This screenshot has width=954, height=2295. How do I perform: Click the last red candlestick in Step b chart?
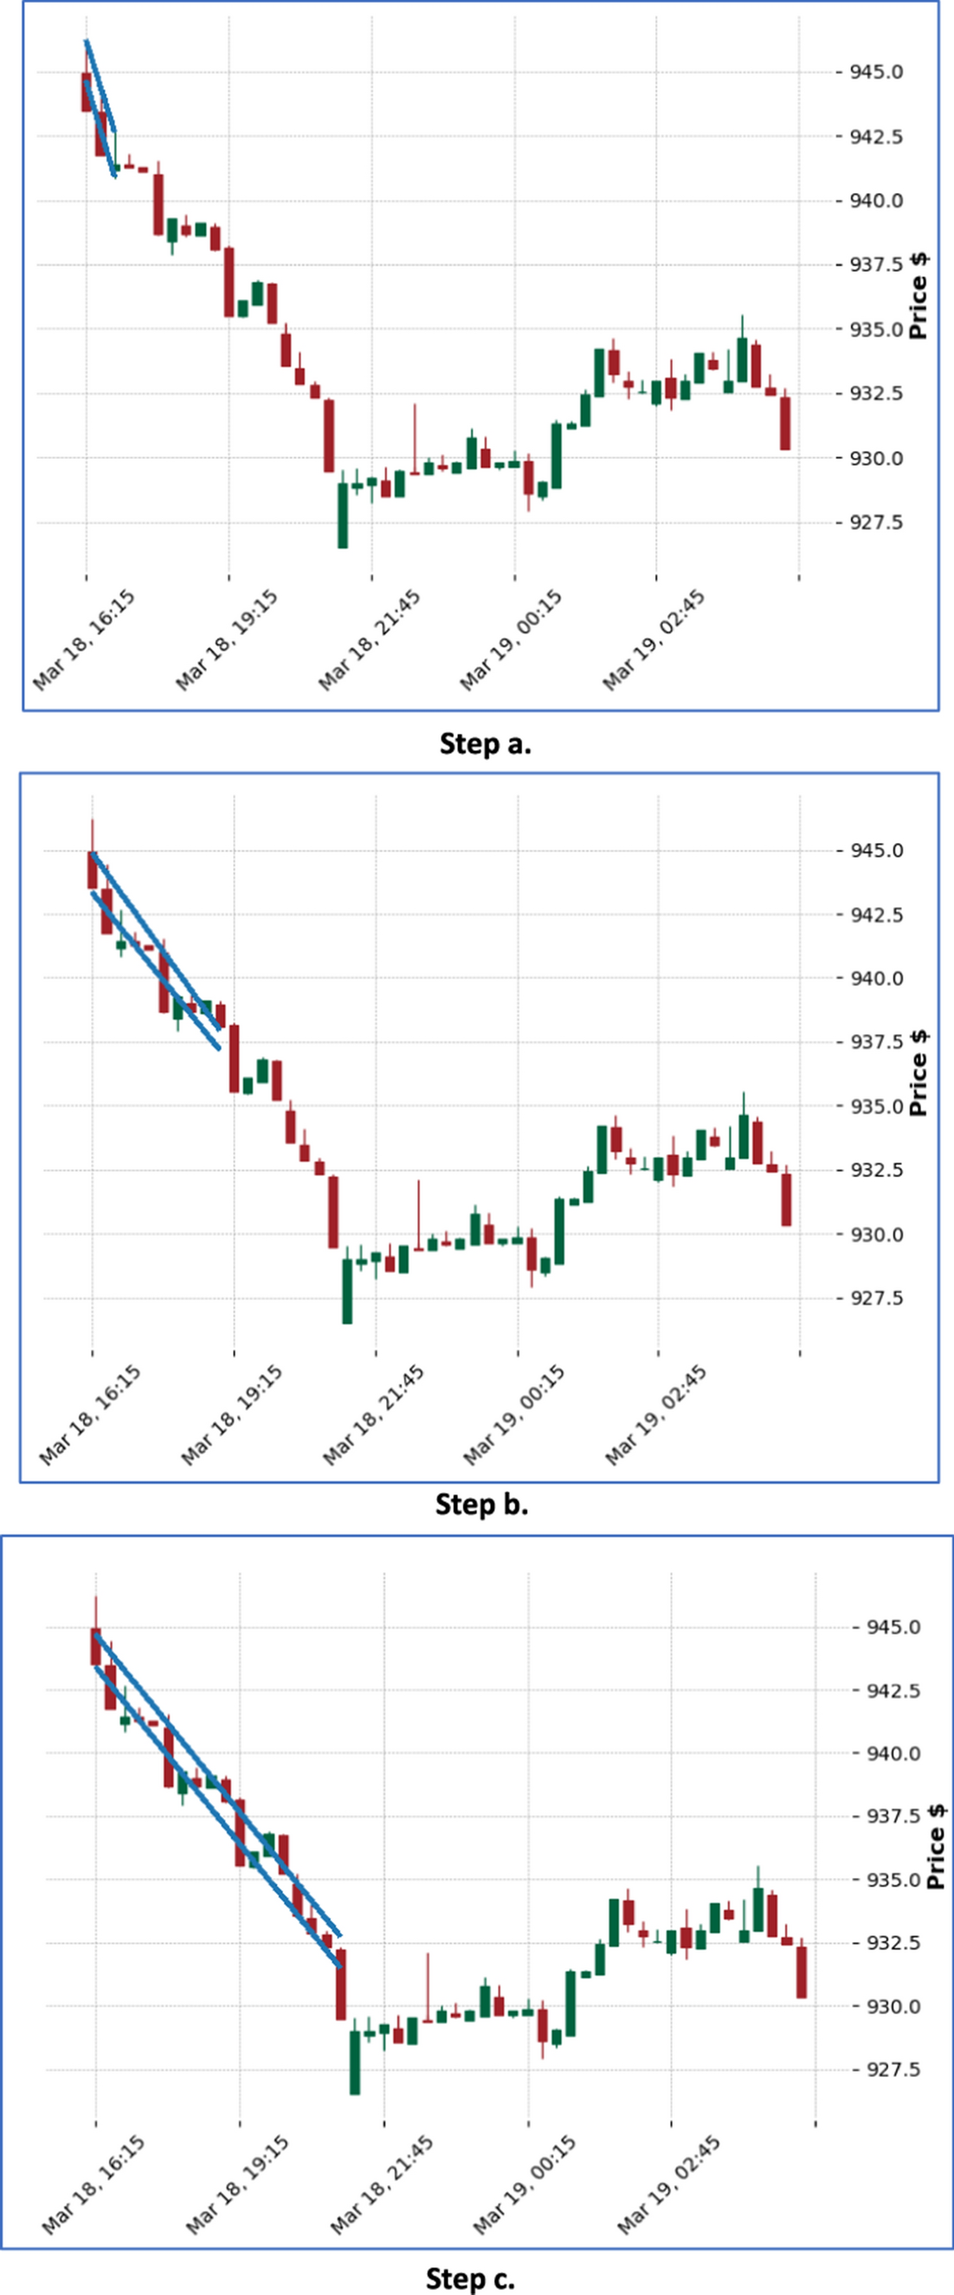point(786,1199)
